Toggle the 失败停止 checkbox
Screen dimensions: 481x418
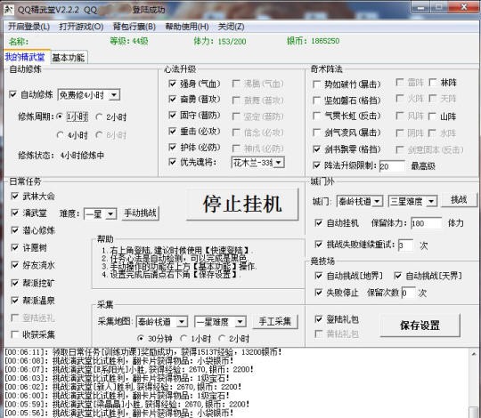[x=318, y=292]
